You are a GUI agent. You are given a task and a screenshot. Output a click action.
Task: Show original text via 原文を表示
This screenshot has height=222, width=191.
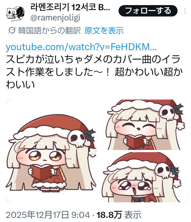(x=104, y=30)
